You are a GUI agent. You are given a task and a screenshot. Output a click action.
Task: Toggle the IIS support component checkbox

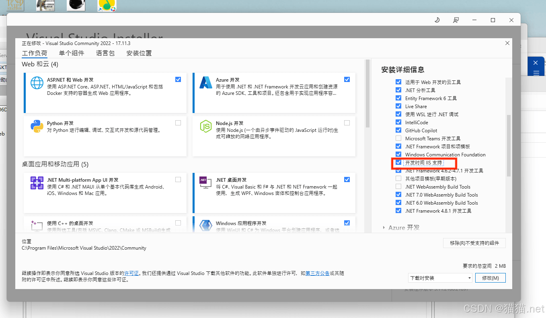click(x=398, y=162)
